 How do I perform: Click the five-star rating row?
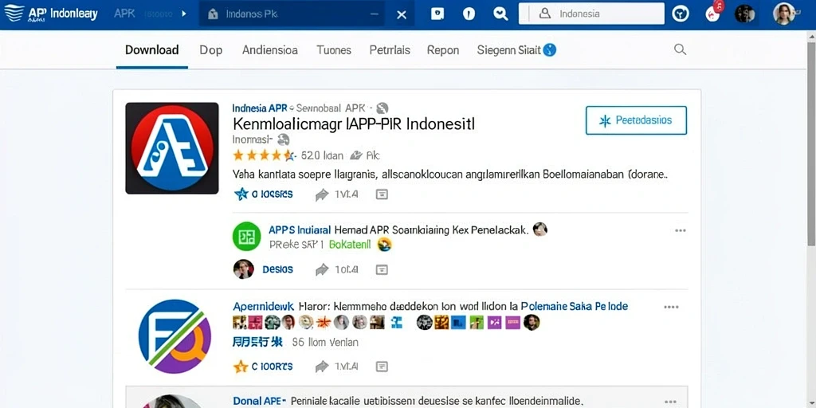pos(265,155)
